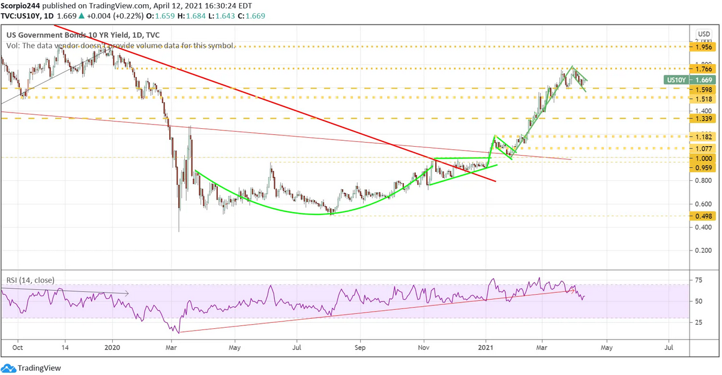Image resolution: width=722 pixels, height=375 pixels.
Task: Click the 1.400 price axis tick
Action: point(703,111)
